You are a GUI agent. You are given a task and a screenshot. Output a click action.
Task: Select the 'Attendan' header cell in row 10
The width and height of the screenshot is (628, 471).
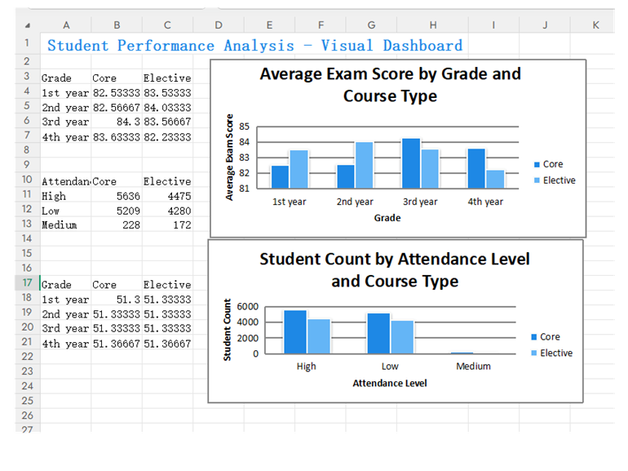(x=66, y=181)
